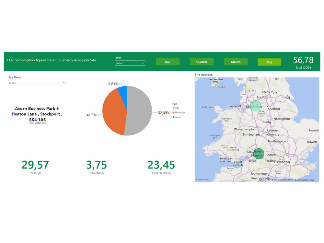
Task: Switch to the Quarter view
Action: pyautogui.click(x=202, y=62)
